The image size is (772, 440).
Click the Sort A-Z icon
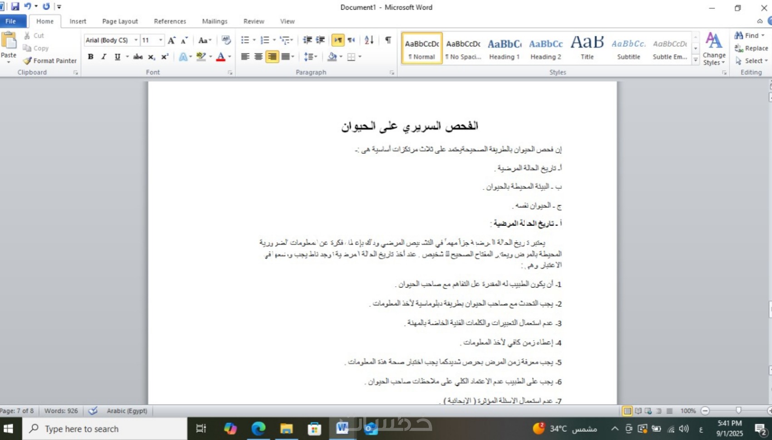pyautogui.click(x=369, y=40)
